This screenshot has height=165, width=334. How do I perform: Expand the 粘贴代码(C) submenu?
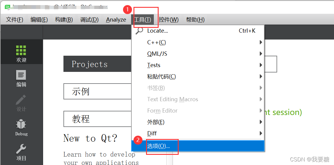click(x=198, y=76)
